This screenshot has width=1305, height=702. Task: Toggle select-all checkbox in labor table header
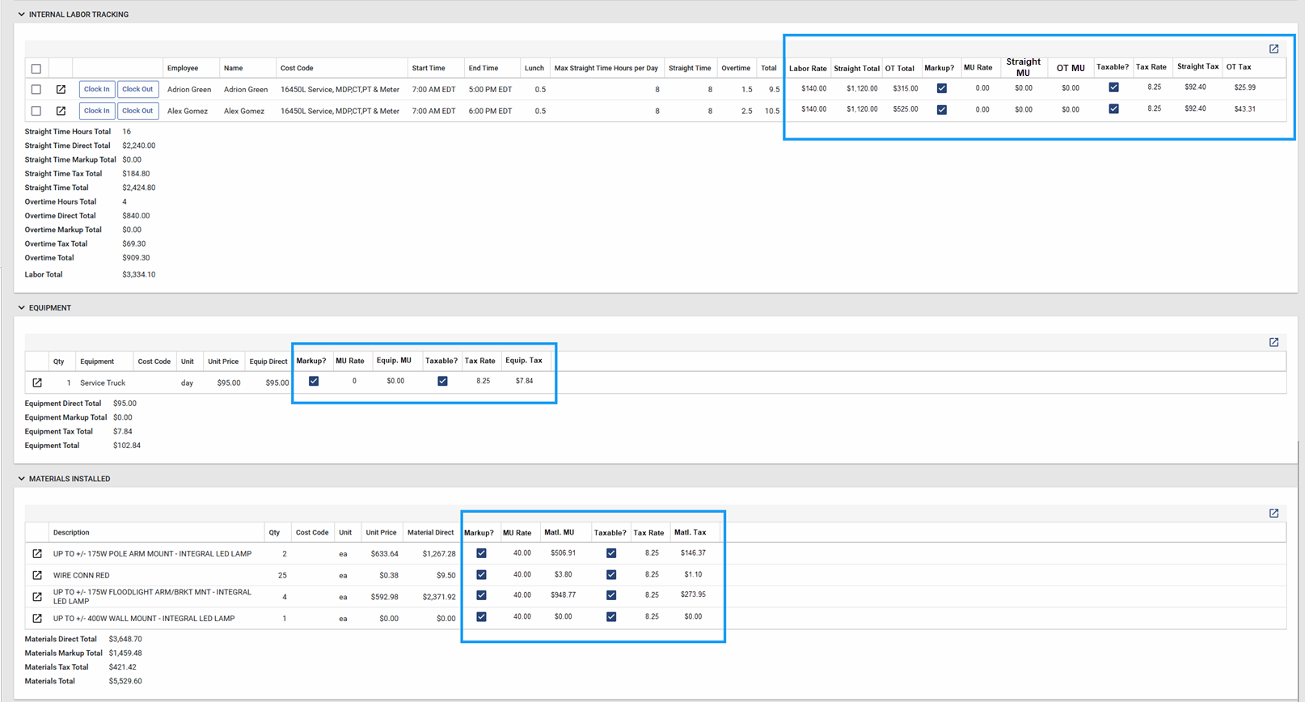pos(36,69)
